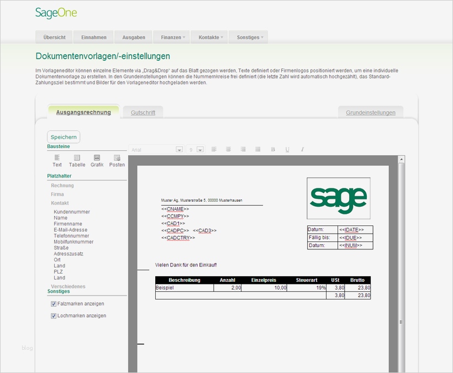Image resolution: width=453 pixels, height=373 pixels.
Task: Click the <<IDUE>> table cell
Action: [355, 238]
